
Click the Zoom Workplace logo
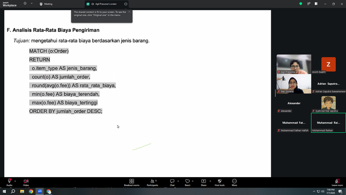(10, 4)
